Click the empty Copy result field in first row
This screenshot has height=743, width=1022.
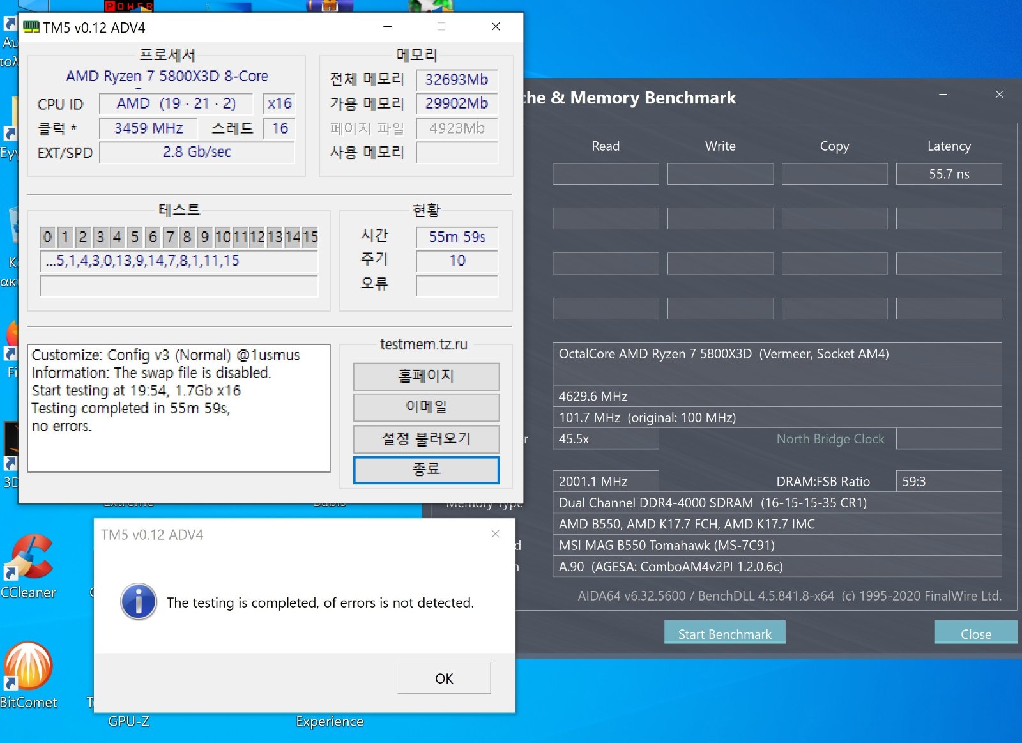pyautogui.click(x=835, y=174)
